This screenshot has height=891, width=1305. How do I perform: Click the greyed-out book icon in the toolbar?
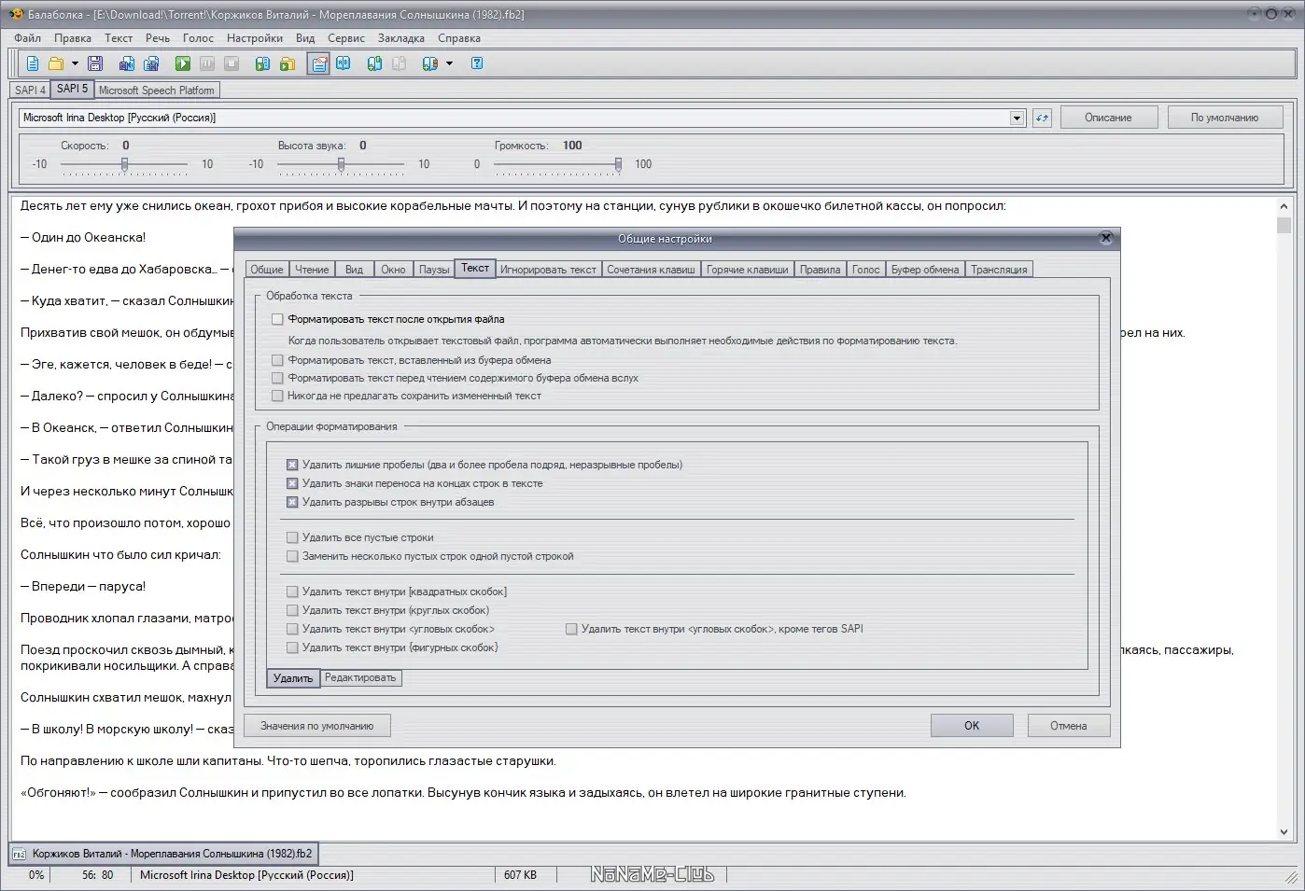click(400, 63)
